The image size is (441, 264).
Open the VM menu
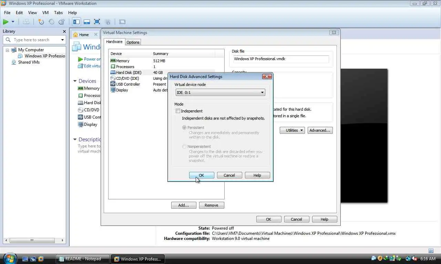tap(45, 13)
